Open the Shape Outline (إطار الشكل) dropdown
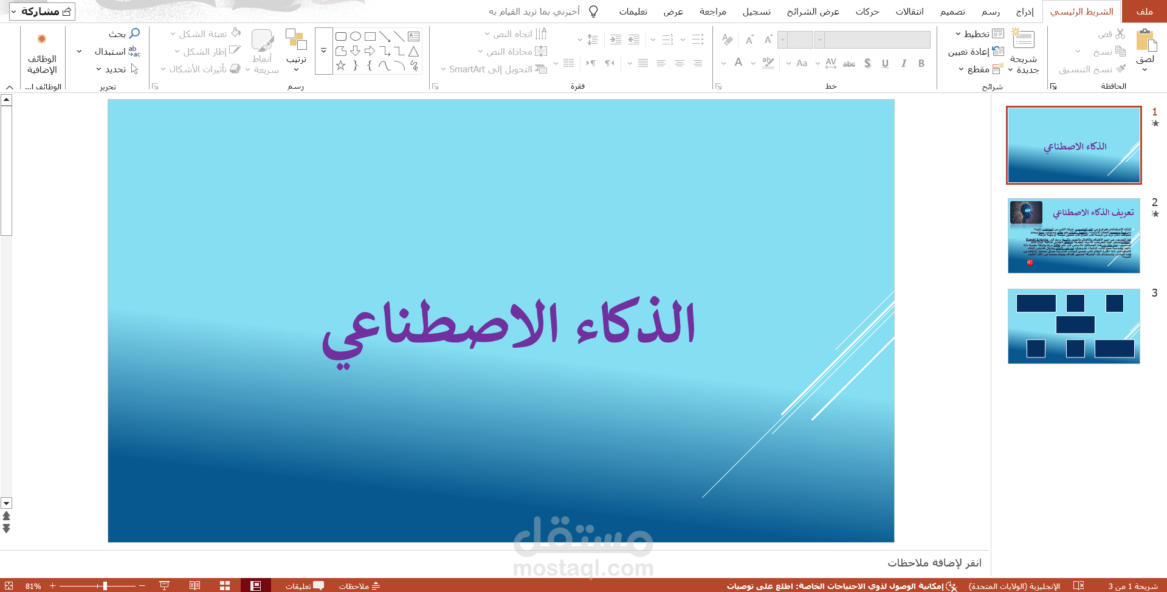Viewport: 1167px width, 592px height. pyautogui.click(x=207, y=52)
